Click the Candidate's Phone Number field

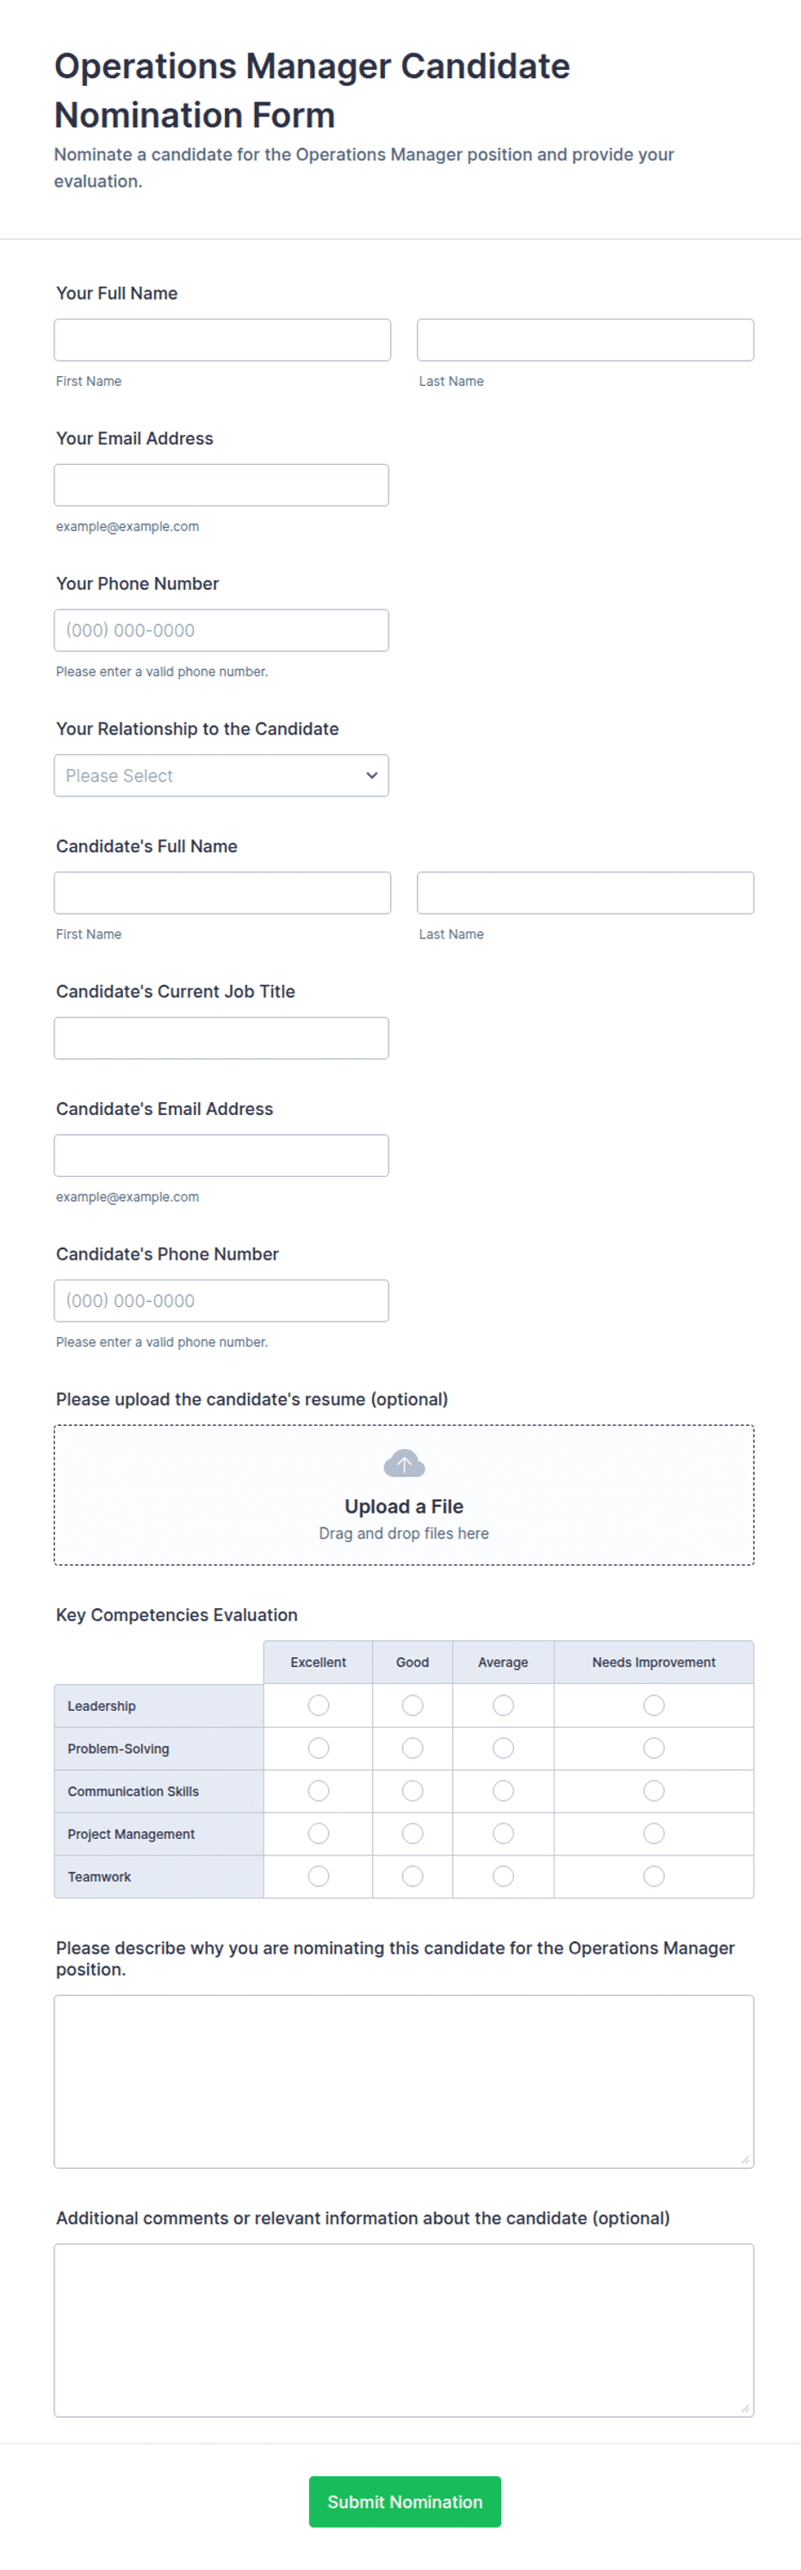[x=221, y=1301]
